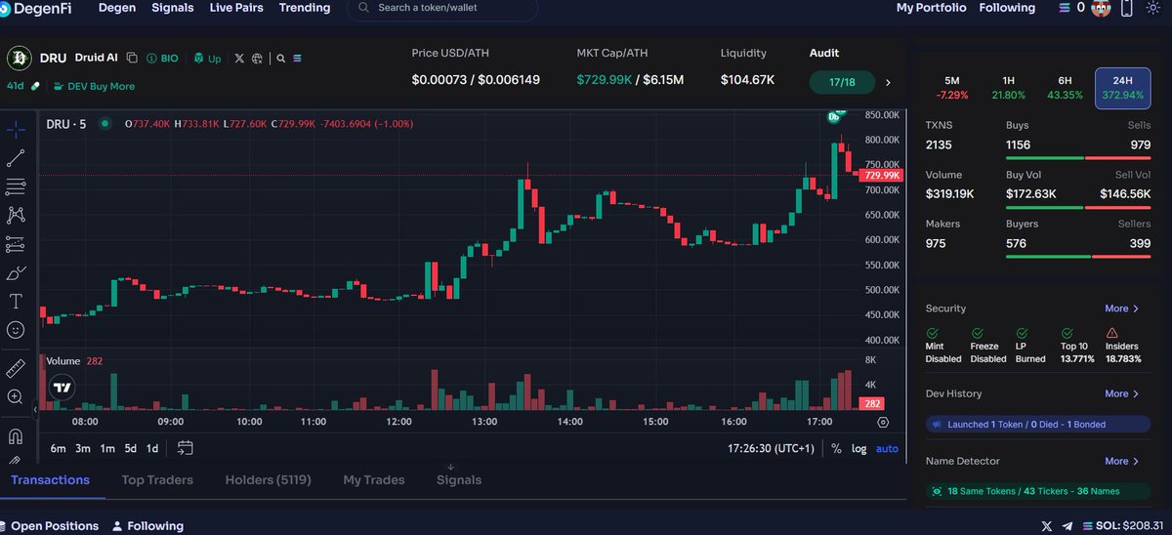Select the 24H timeframe stats

point(1123,88)
